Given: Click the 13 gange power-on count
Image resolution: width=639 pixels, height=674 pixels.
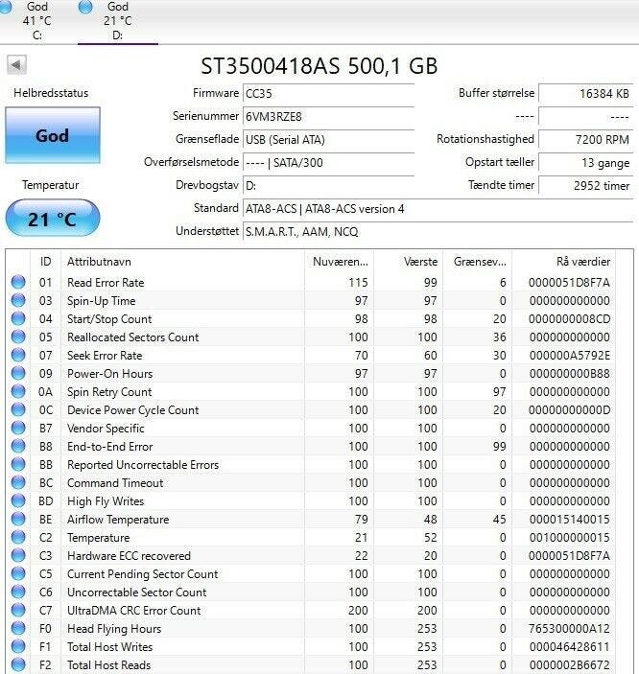Looking at the screenshot, I should (585, 163).
